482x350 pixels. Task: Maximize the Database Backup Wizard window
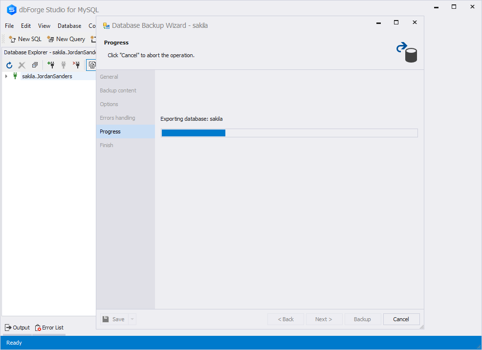[x=396, y=22]
